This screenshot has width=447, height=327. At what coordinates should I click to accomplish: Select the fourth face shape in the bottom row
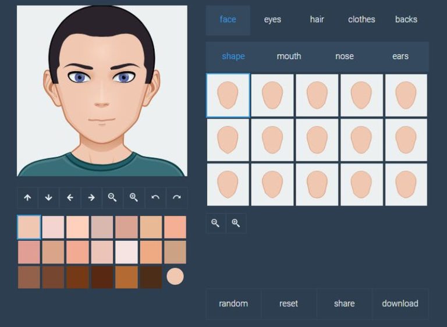[361, 185]
